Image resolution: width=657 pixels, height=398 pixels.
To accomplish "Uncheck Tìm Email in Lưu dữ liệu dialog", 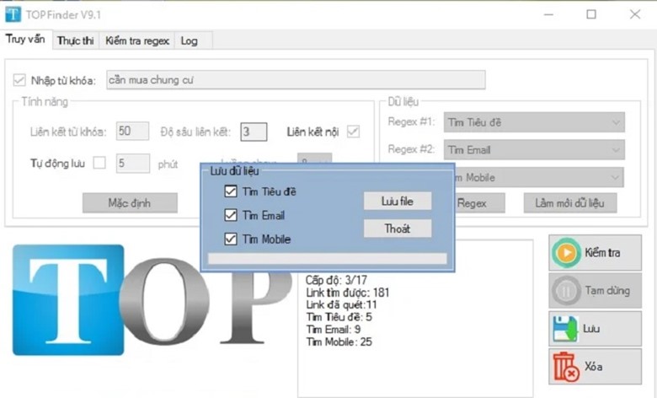I will coord(231,215).
